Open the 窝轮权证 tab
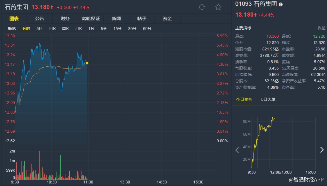The width and height of the screenshot is (327, 186). (x=91, y=19)
